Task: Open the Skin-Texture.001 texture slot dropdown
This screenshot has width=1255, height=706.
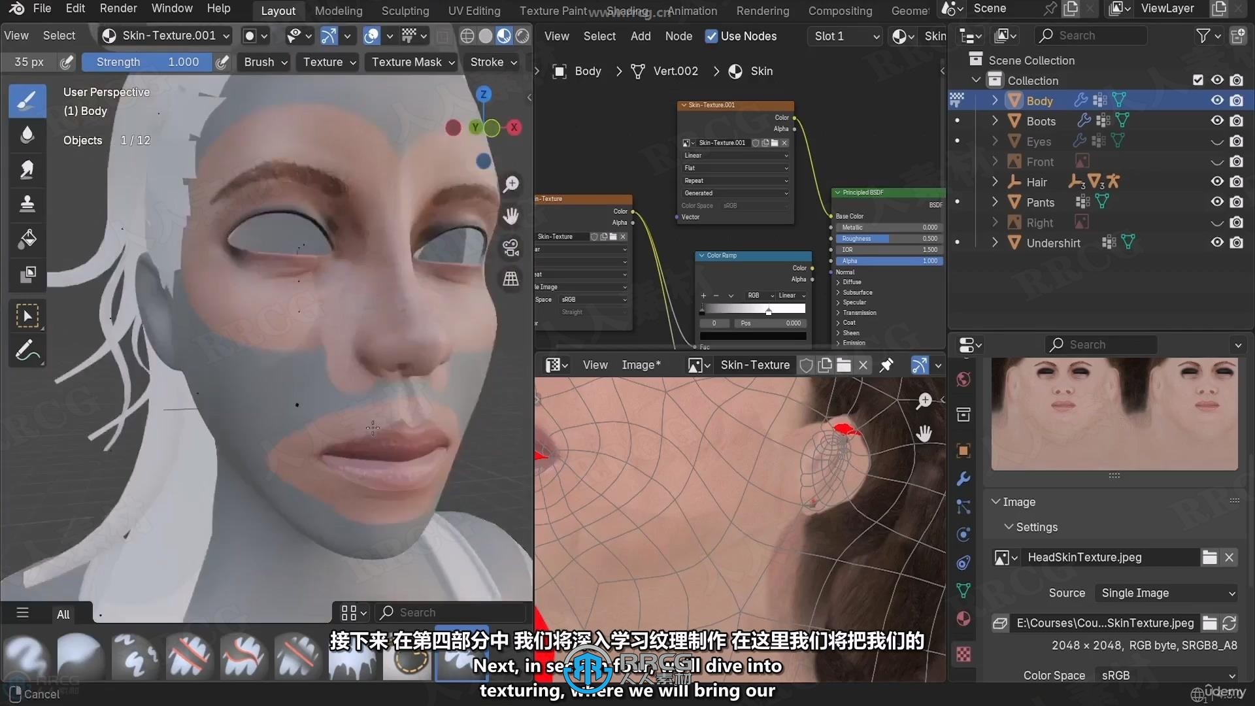Action: 167,35
